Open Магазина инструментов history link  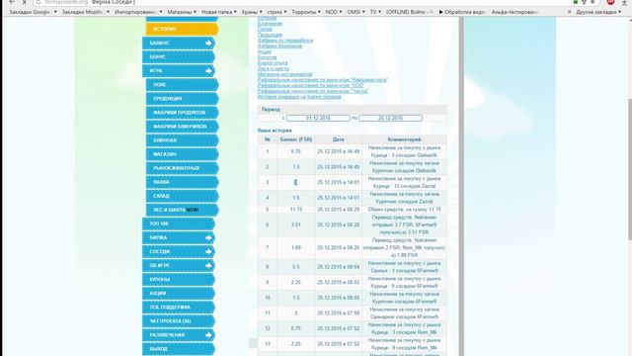pos(285,74)
